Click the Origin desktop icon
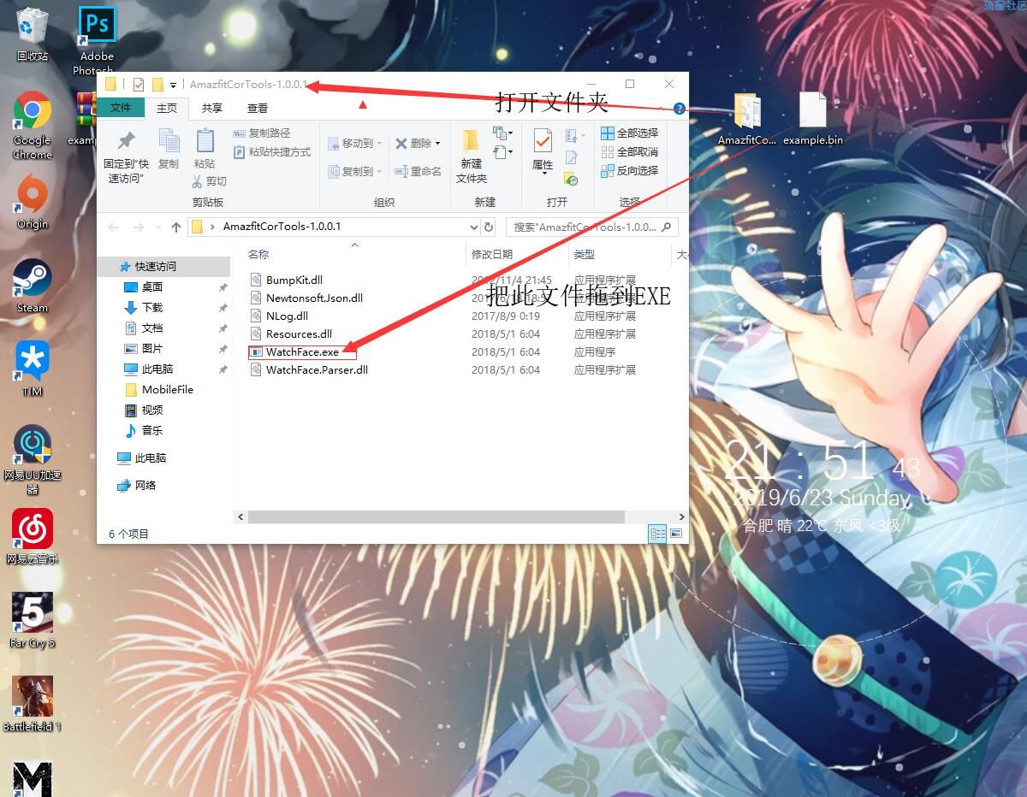 (33, 202)
